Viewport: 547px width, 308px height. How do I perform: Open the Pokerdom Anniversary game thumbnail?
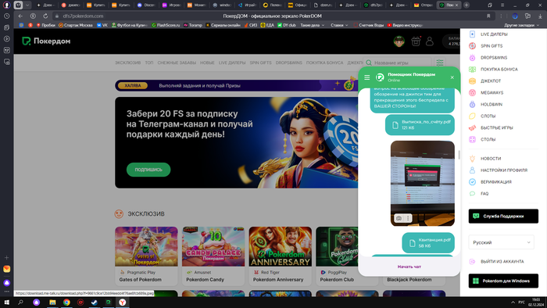pyautogui.click(x=280, y=246)
